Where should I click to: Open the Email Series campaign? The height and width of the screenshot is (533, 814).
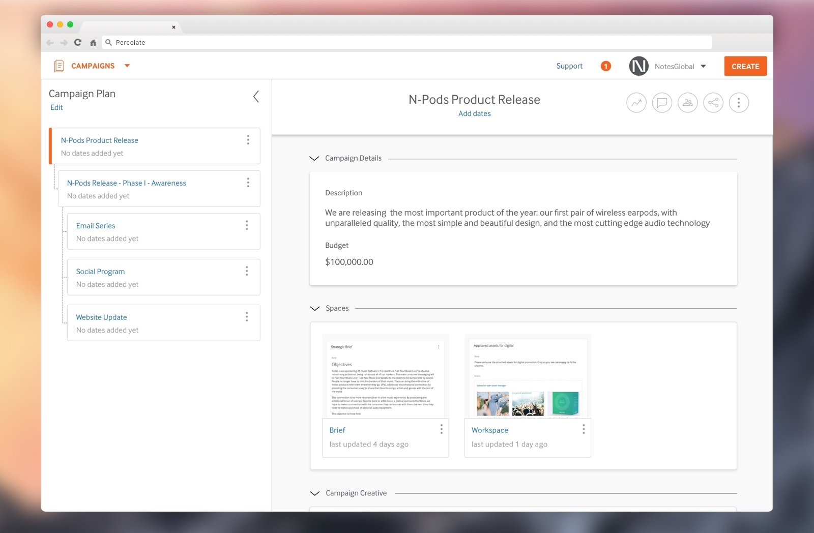[x=96, y=226]
